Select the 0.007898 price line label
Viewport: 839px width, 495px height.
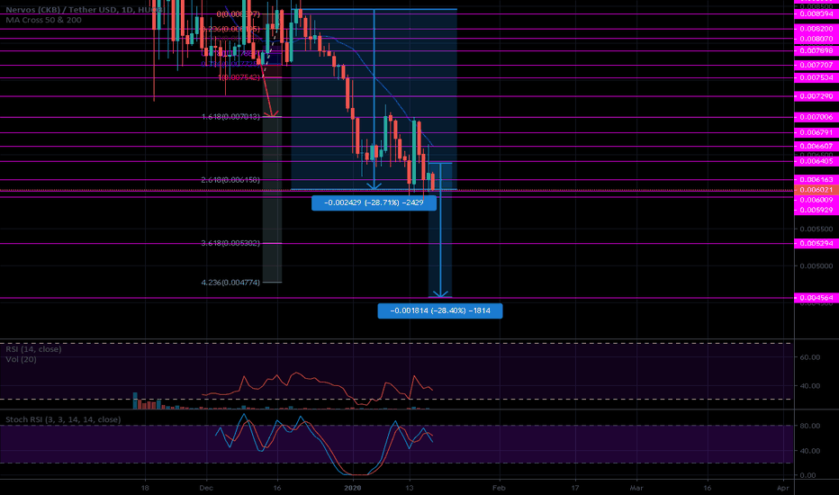816,50
